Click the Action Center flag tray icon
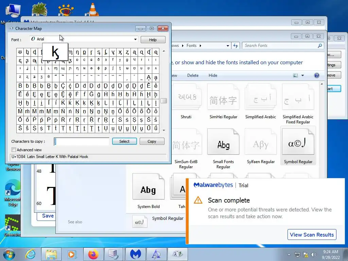Viewport: 348px width, 261px height. (306, 255)
